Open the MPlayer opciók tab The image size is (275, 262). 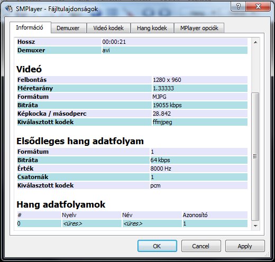(199, 28)
